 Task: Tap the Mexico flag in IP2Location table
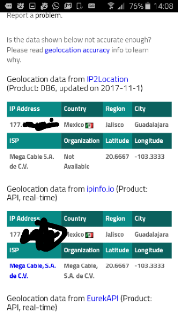click(89, 125)
